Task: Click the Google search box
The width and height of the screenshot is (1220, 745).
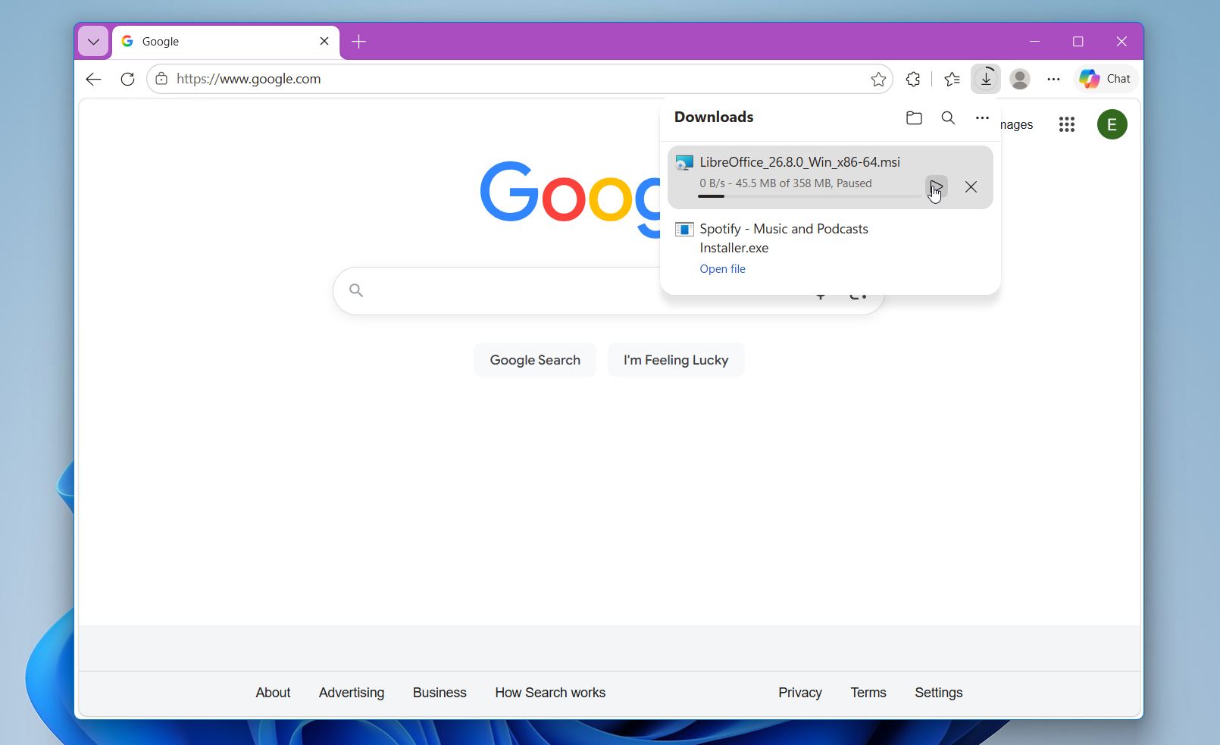Action: [x=608, y=291]
